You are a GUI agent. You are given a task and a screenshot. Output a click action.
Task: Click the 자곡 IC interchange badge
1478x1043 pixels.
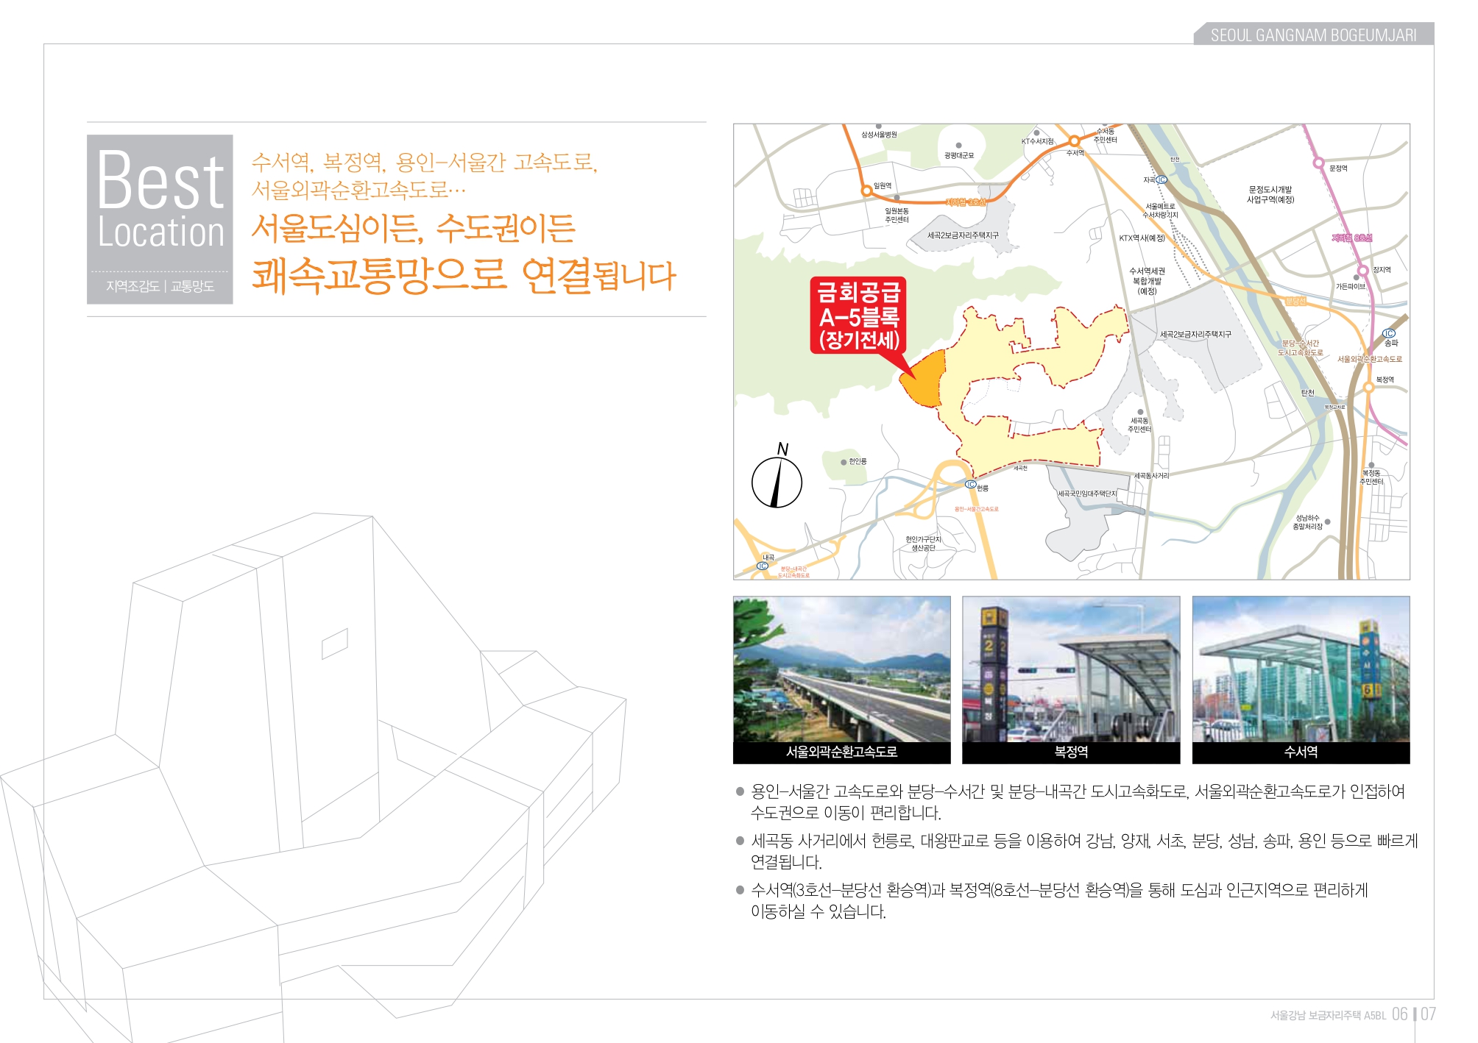click(1161, 179)
